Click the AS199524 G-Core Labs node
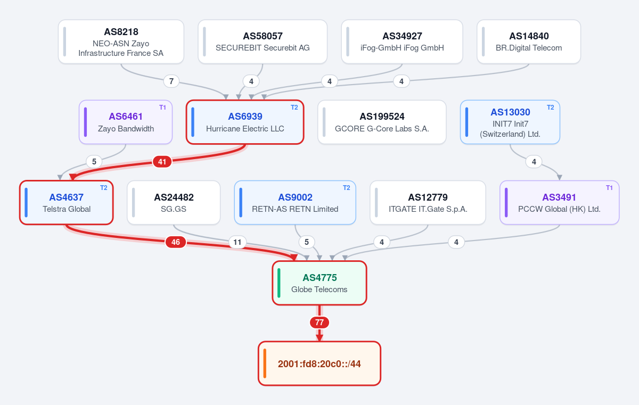Image resolution: width=639 pixels, height=405 pixels. coord(382,122)
